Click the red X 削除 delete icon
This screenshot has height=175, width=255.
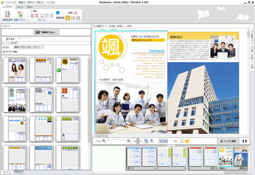[x=75, y=12]
